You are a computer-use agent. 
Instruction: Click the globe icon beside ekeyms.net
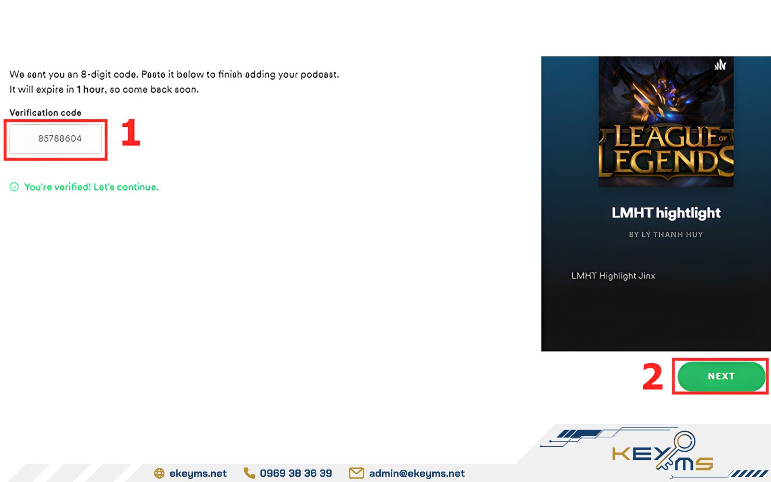(159, 473)
